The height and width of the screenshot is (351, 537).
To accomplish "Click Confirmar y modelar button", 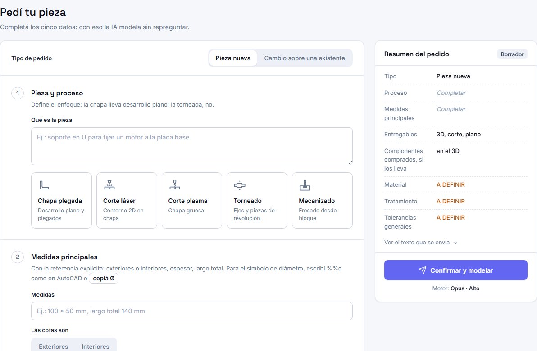I will pos(455,270).
